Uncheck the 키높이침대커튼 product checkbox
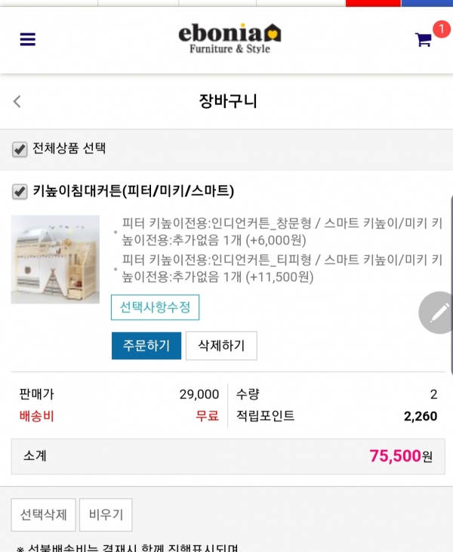The height and width of the screenshot is (552, 453). (20, 191)
